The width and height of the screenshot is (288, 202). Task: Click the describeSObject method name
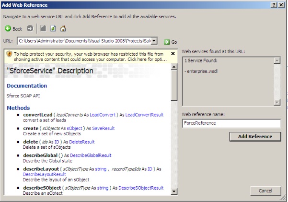42,188
